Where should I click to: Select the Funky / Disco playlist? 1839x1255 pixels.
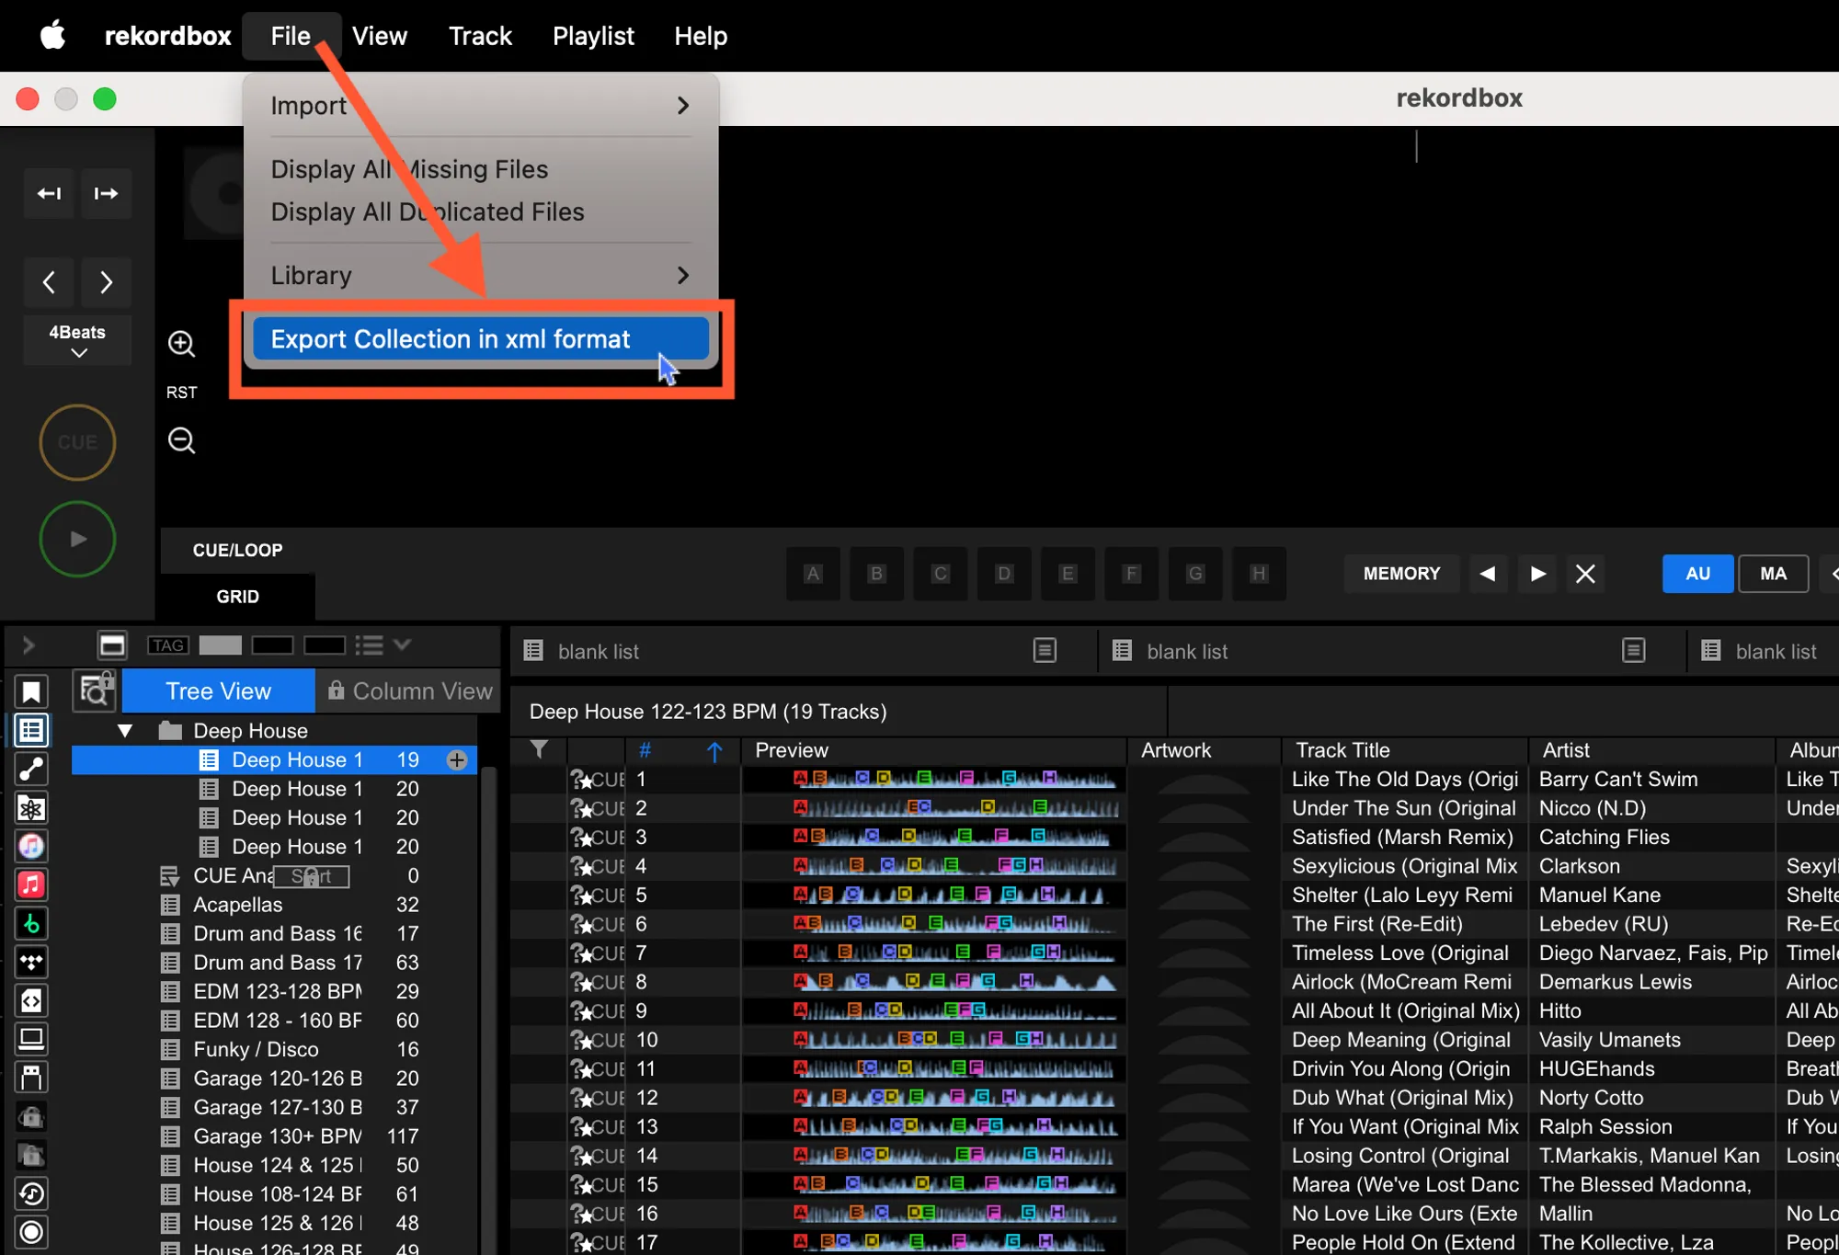(x=256, y=1049)
